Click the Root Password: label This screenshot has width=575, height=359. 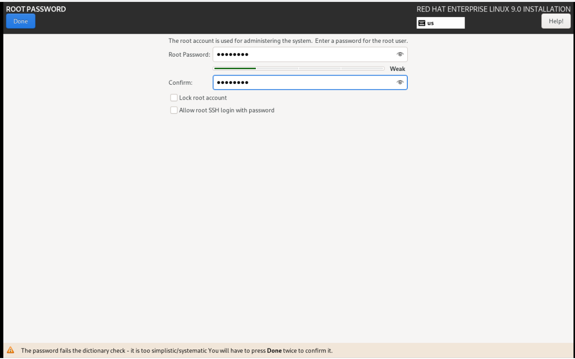coord(189,54)
